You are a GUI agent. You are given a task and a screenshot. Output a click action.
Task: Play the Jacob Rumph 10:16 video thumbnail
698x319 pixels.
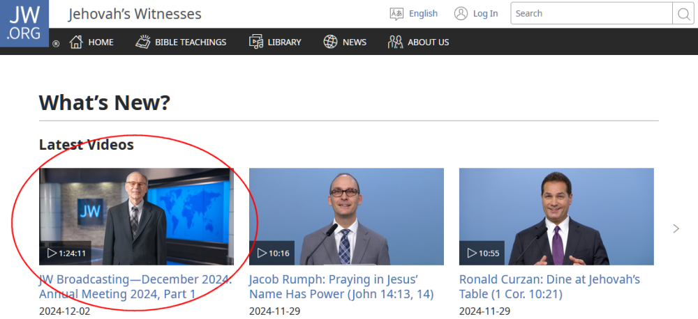click(346, 216)
